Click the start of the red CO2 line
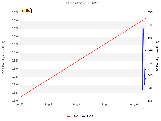Screen dimensions: 161x121 (x=21, y=97)
